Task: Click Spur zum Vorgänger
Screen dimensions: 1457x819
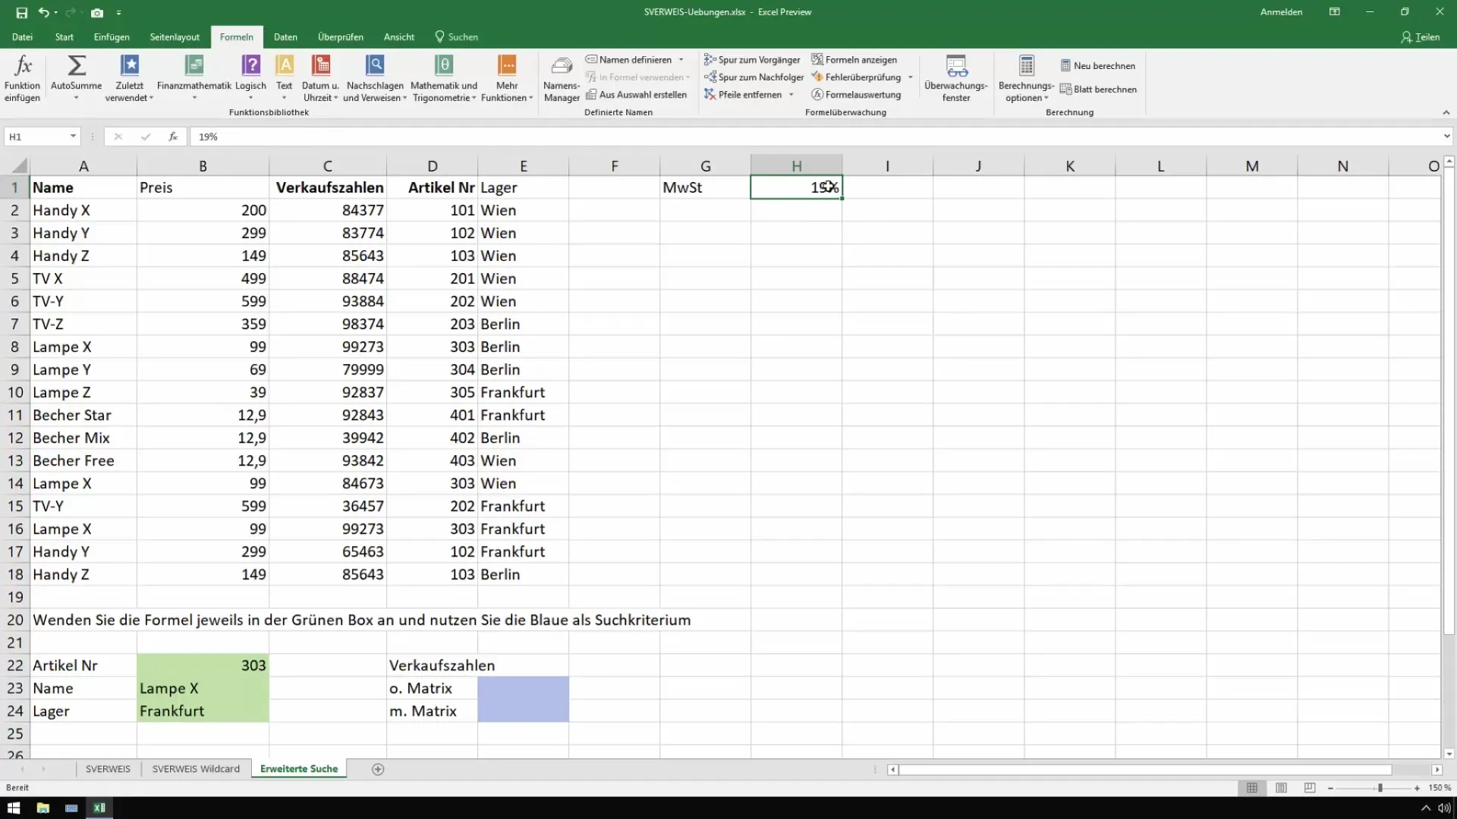Action: (752, 60)
